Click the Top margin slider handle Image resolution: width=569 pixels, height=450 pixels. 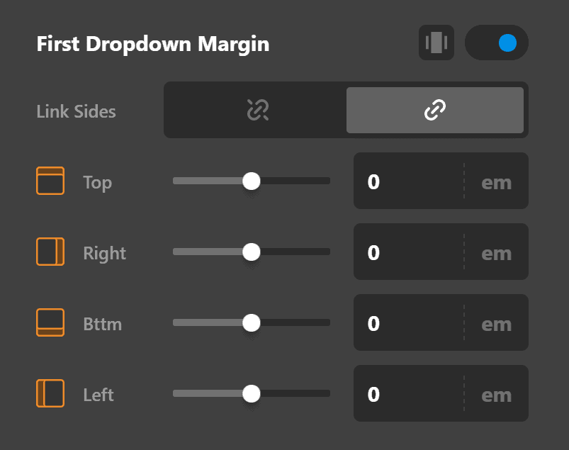click(252, 181)
